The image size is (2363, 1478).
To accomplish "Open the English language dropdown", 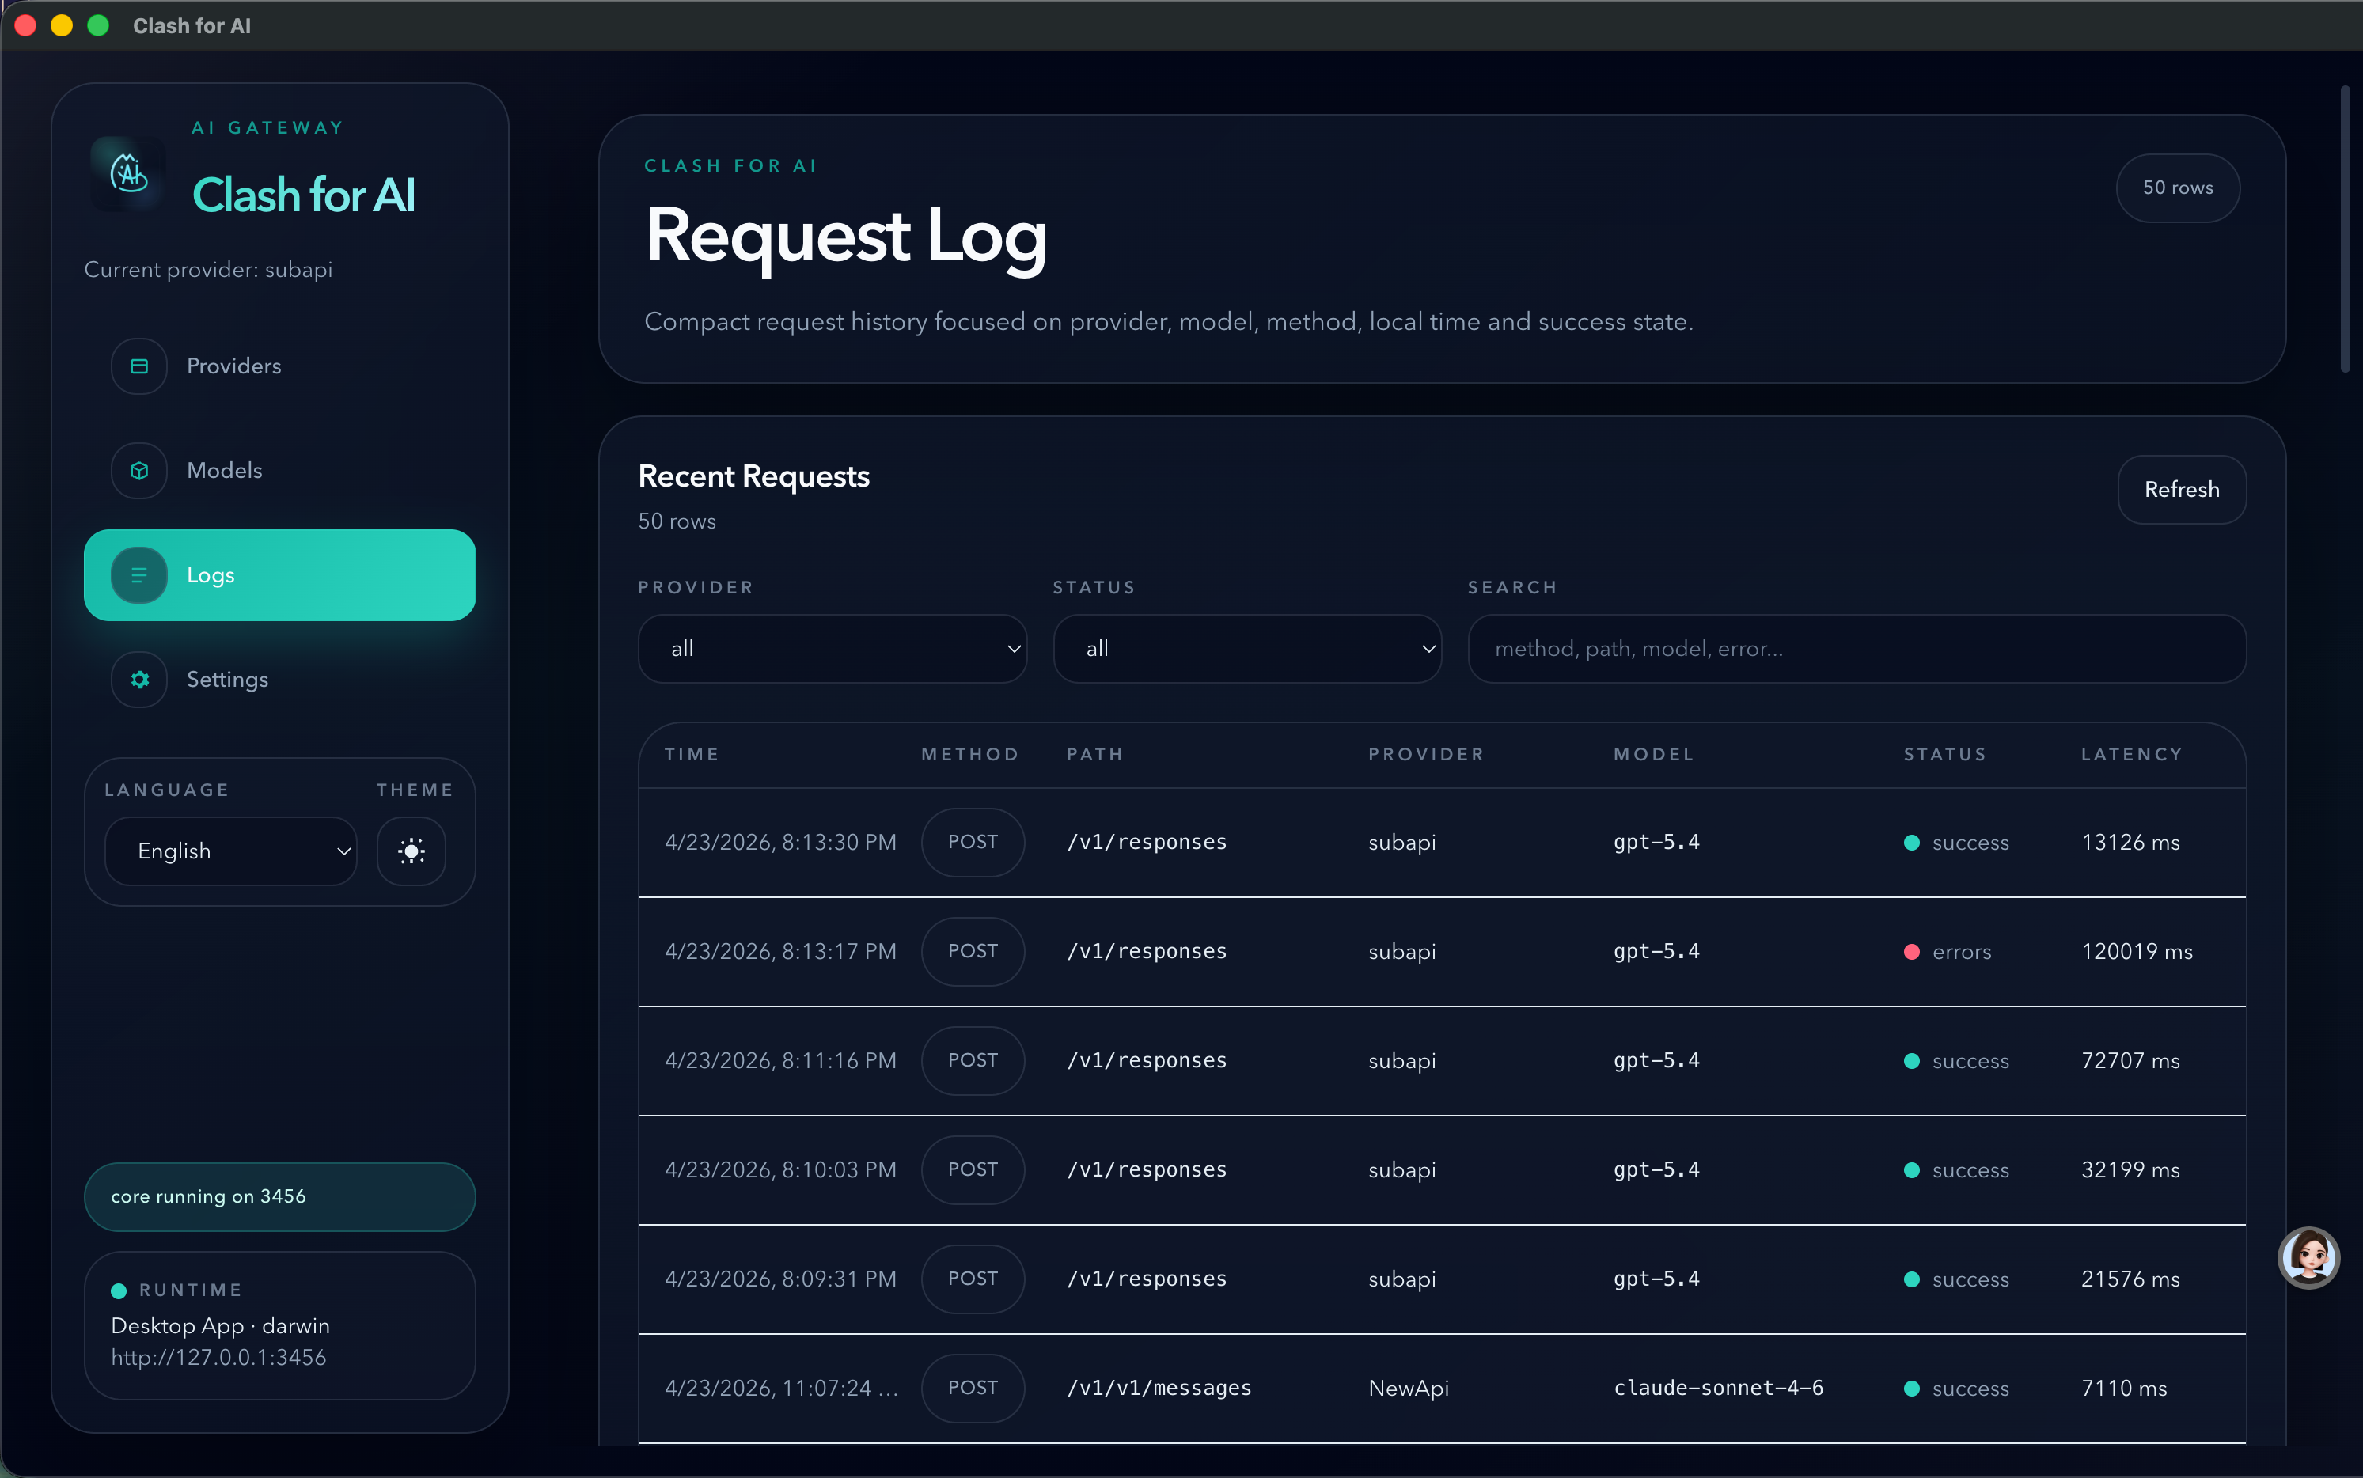I will coord(231,851).
